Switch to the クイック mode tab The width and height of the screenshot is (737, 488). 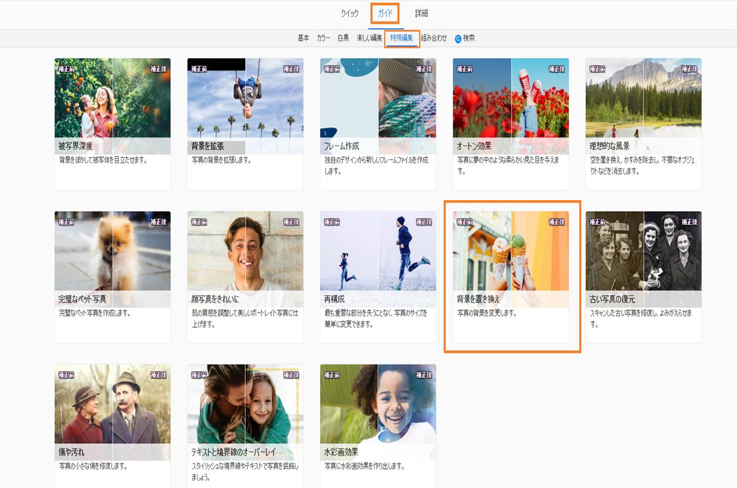click(349, 14)
